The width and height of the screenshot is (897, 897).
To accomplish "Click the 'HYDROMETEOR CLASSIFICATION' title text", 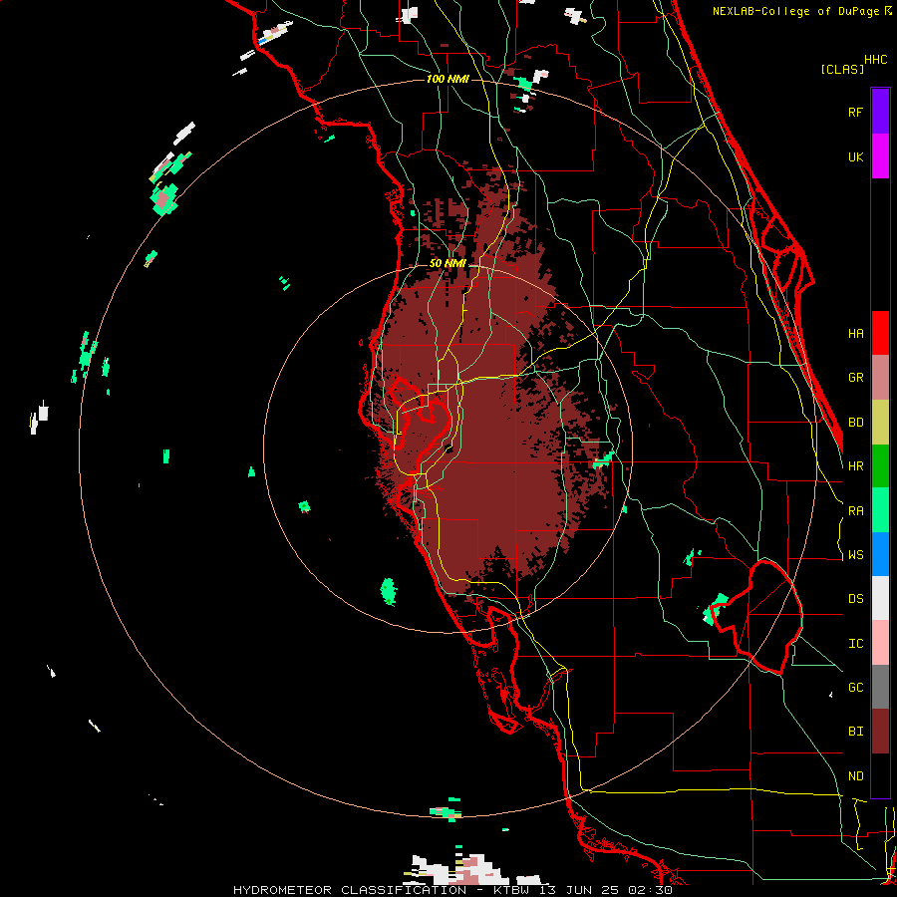I will [x=350, y=890].
